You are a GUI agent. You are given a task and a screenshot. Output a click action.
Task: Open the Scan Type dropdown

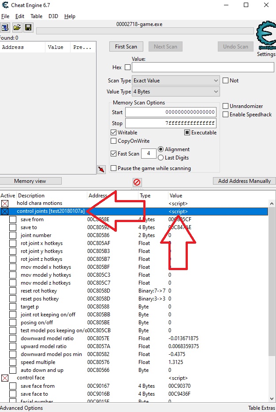pos(176,81)
